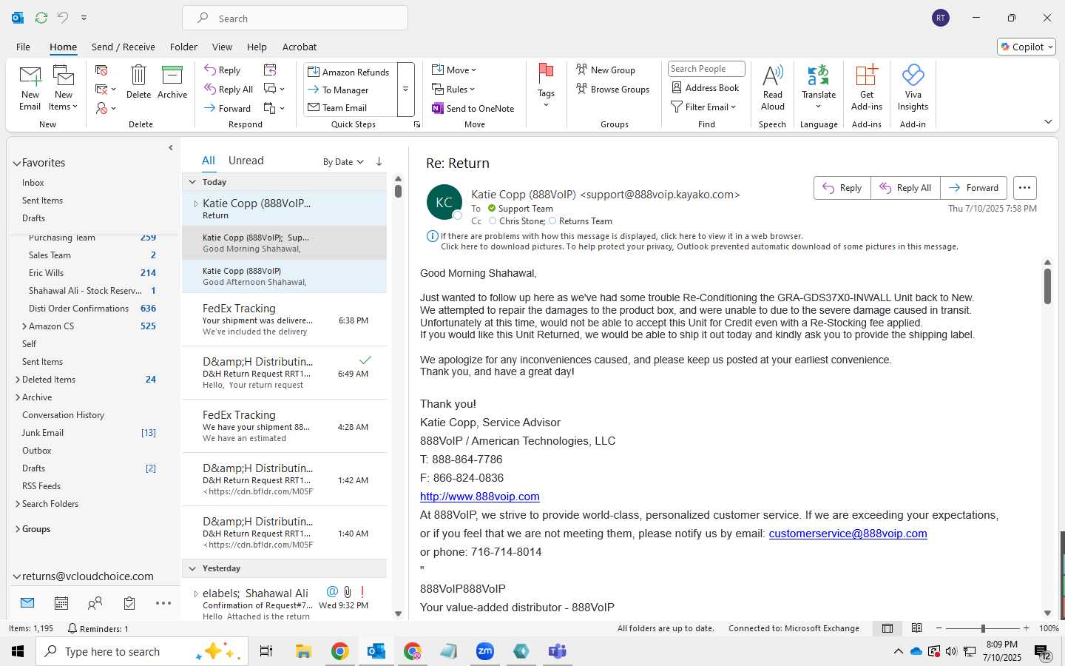Open the Send / Receive tab

(124, 47)
